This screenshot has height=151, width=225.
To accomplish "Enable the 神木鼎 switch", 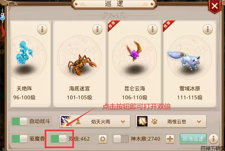I will 121,139.
